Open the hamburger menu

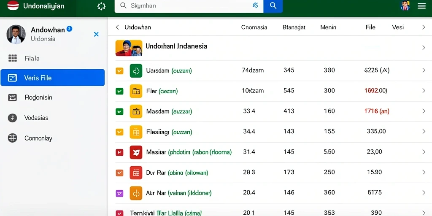coord(421,6)
